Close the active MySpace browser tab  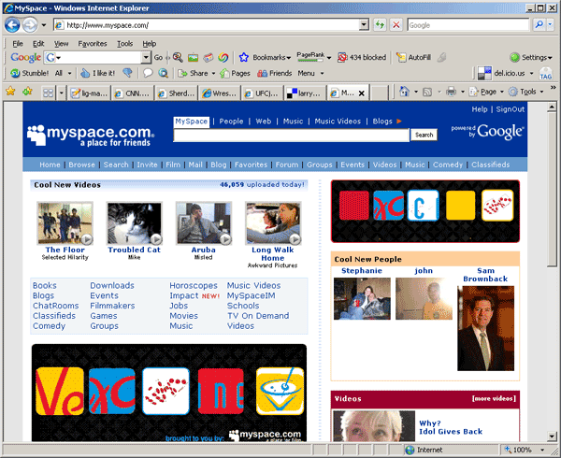361,93
